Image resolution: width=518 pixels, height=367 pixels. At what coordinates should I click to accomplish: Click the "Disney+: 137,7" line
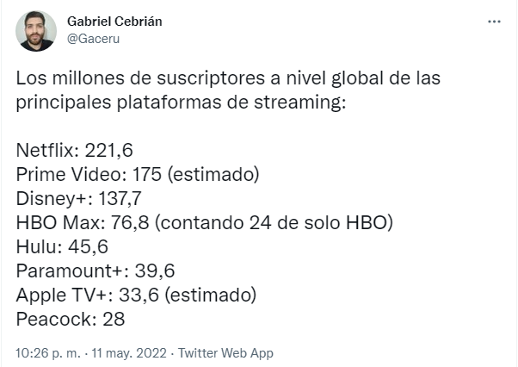[x=79, y=198]
